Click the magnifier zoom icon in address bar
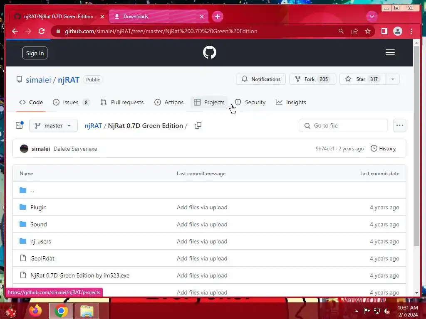 (x=341, y=31)
